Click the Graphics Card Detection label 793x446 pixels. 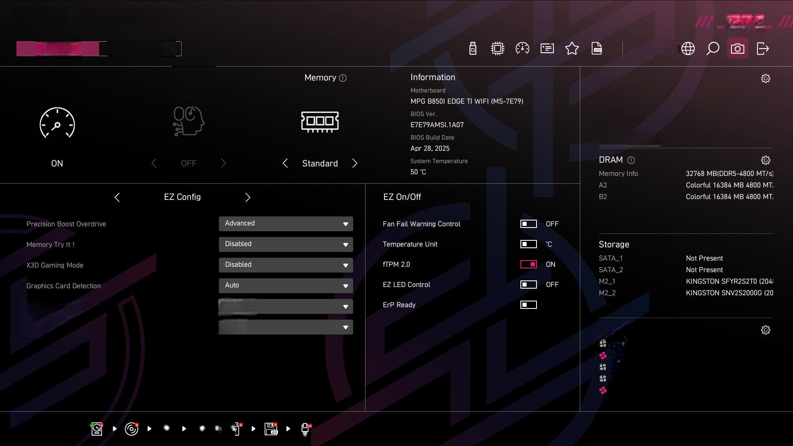coord(63,286)
